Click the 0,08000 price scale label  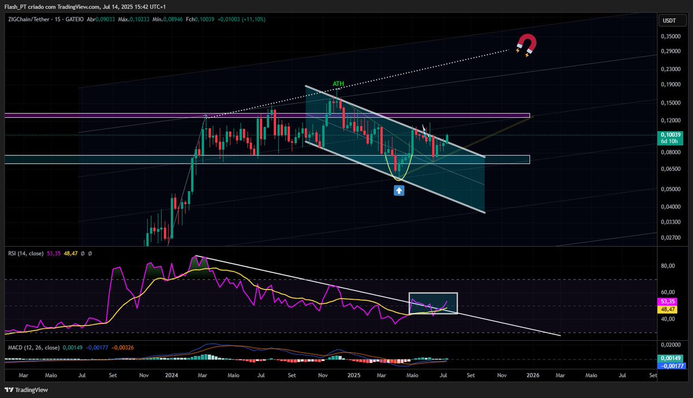point(670,152)
